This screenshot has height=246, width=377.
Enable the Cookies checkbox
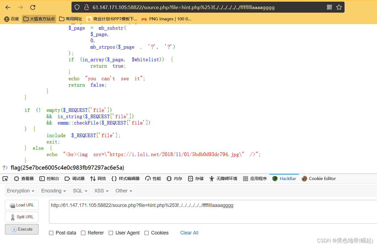coord(147,233)
